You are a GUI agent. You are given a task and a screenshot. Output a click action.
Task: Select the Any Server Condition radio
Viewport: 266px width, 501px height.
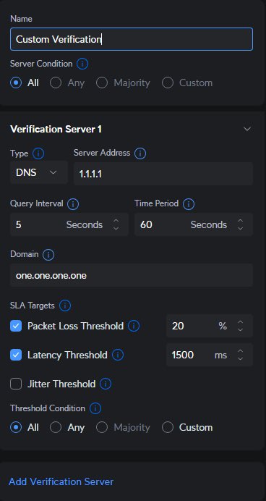[56, 83]
